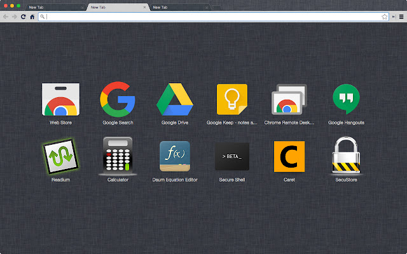Viewport: 407px width, 254px height.
Task: Select the middle active New Tab
Action: tap(118, 7)
